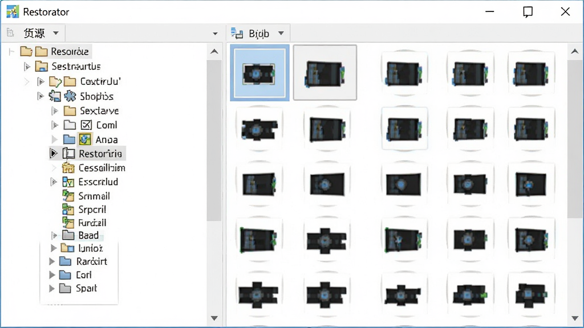Expand the Sestnaurtüs tree node
The width and height of the screenshot is (584, 328).
tap(27, 67)
